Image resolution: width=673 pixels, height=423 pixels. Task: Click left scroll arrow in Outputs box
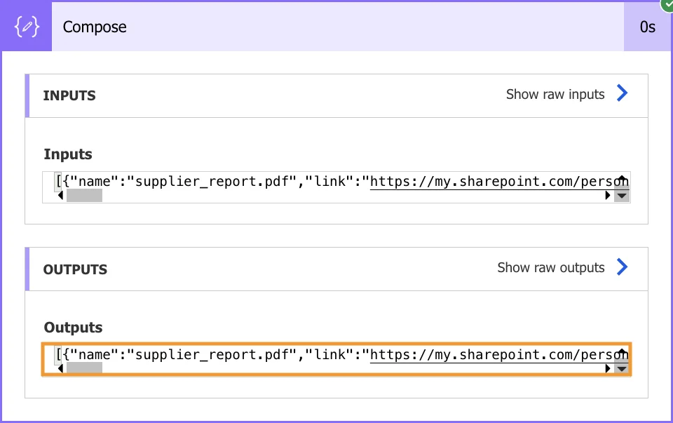pyautogui.click(x=60, y=368)
